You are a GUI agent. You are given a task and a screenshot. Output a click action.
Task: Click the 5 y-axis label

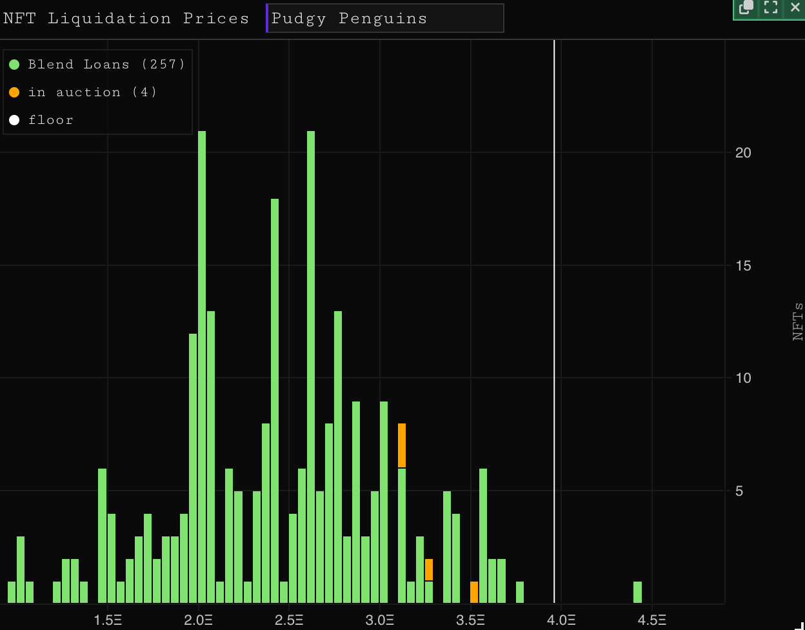(x=739, y=491)
